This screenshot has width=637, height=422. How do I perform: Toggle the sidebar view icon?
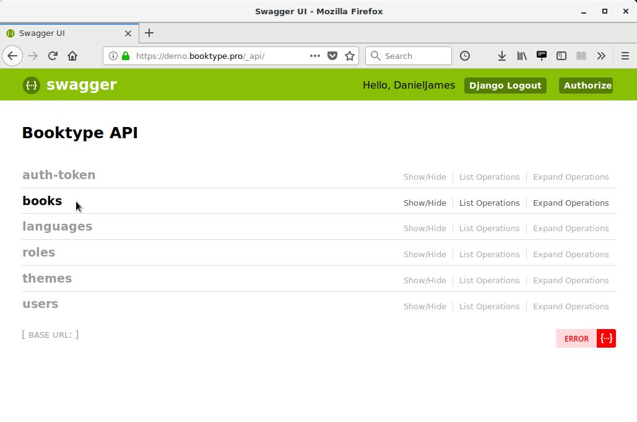coord(561,56)
